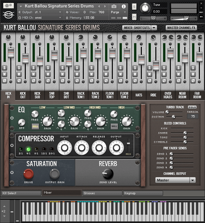Click the KICK IN pan knob
The width and height of the screenshot is (205, 223).
click(8, 37)
